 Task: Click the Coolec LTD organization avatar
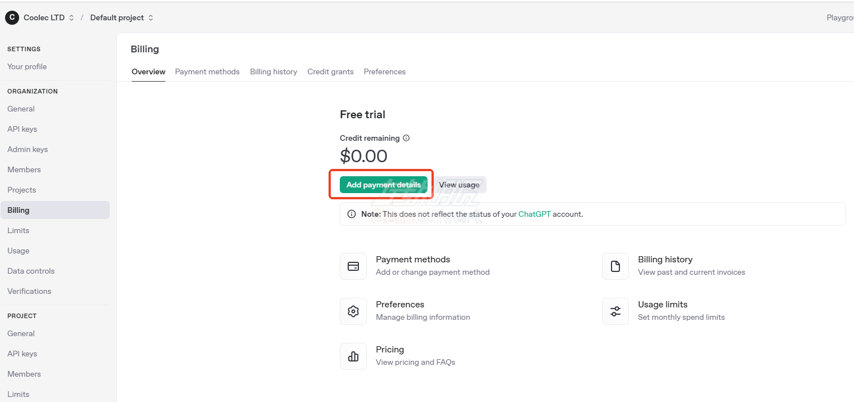12,17
